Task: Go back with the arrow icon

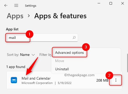Action: point(6,5)
